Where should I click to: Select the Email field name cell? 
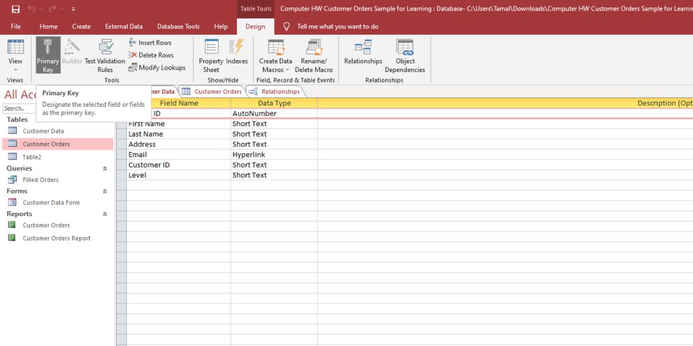coord(178,155)
